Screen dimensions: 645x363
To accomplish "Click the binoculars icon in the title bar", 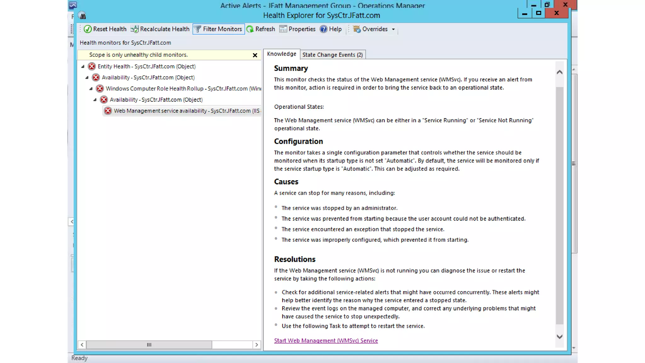I will click(83, 16).
